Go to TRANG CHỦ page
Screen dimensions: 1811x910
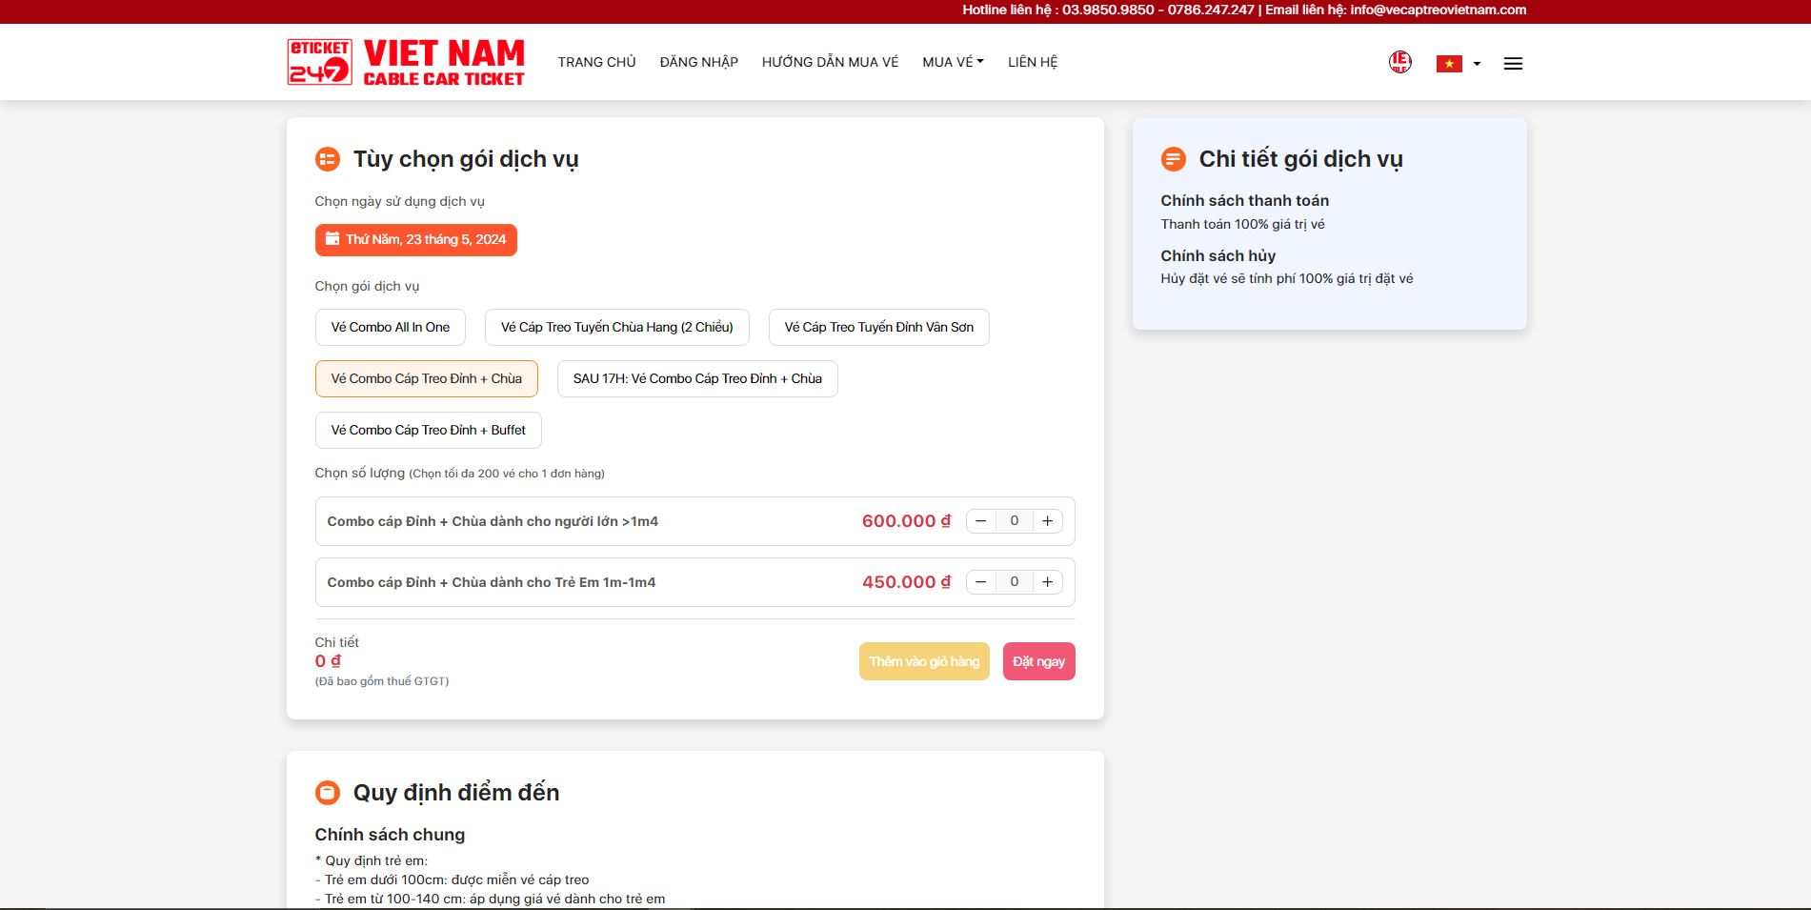596,62
